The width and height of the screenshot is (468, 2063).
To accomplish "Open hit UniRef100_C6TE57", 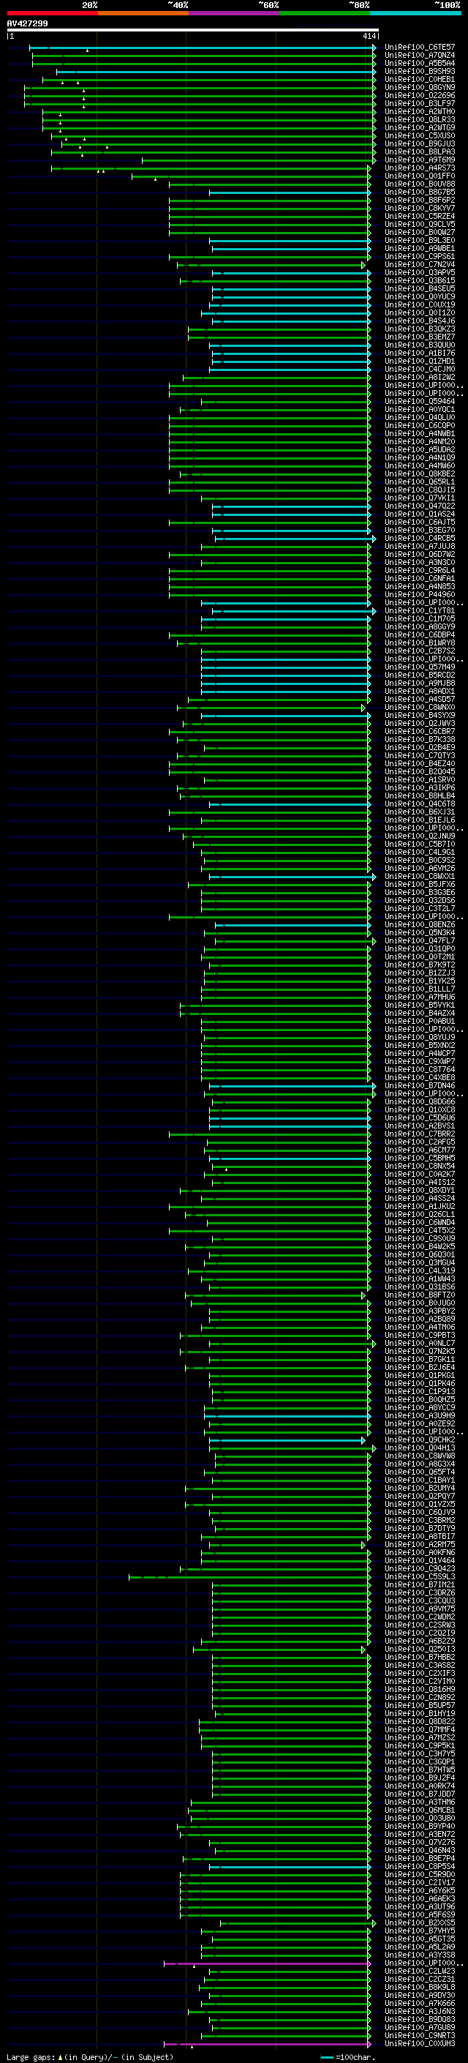I will point(419,48).
